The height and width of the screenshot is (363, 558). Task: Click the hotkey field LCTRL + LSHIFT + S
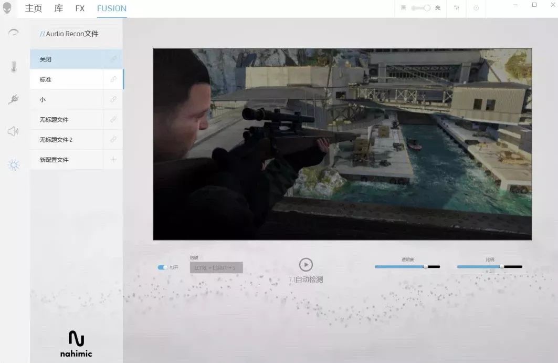point(216,268)
